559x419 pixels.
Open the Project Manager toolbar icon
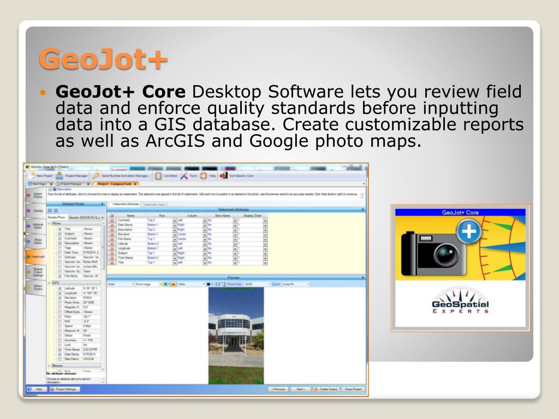pos(60,176)
